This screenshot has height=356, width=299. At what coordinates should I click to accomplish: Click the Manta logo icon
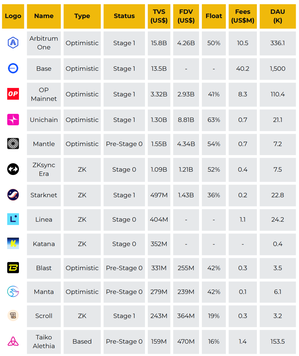[13, 292]
